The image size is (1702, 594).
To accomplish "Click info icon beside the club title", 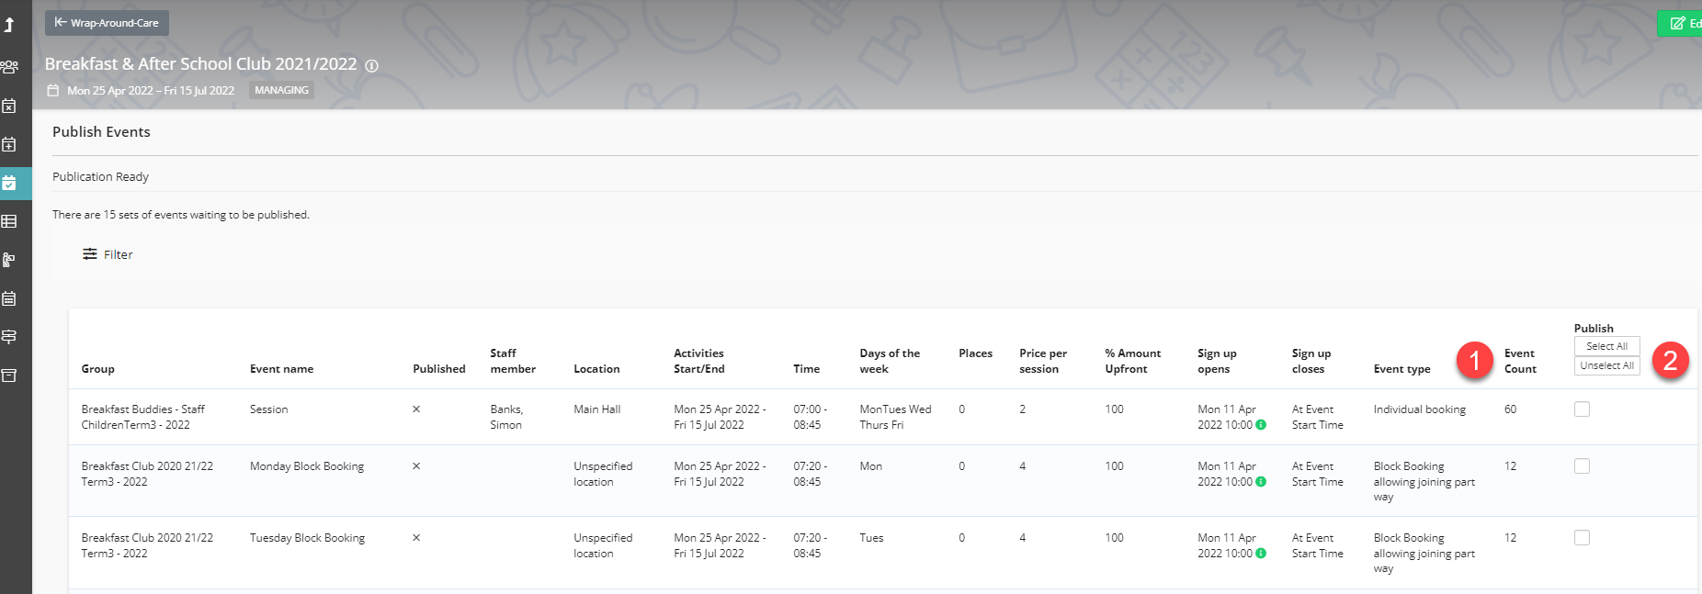I will click(371, 66).
